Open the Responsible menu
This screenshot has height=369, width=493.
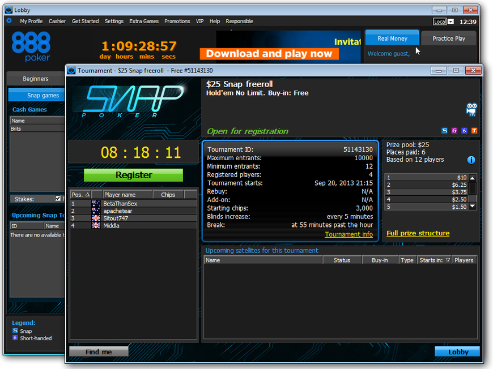coord(239,21)
